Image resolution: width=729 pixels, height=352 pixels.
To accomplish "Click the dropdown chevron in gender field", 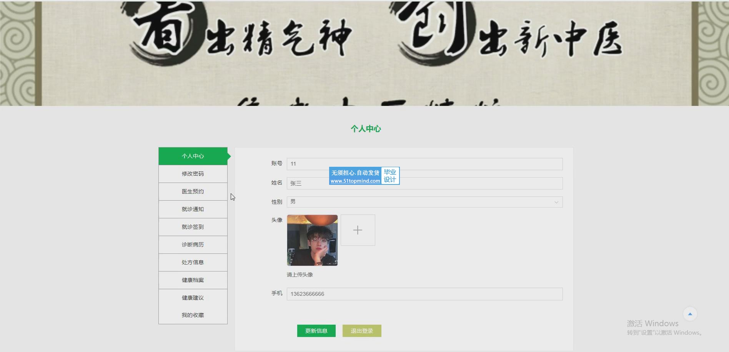I will 556,202.
